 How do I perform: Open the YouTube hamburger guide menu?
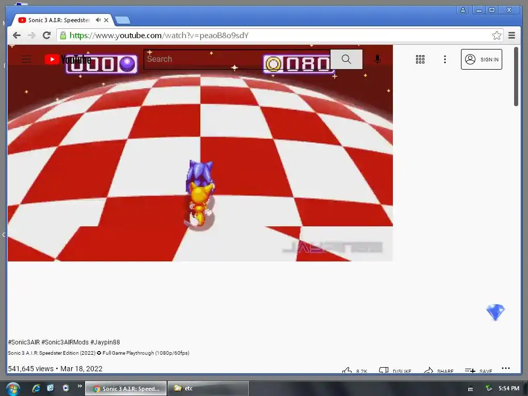(26, 59)
